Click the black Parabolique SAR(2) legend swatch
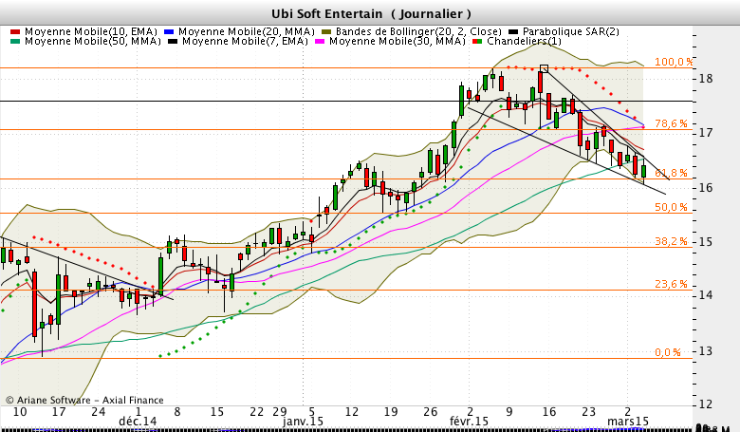Image resolution: width=740 pixels, height=432 pixels. point(513,32)
